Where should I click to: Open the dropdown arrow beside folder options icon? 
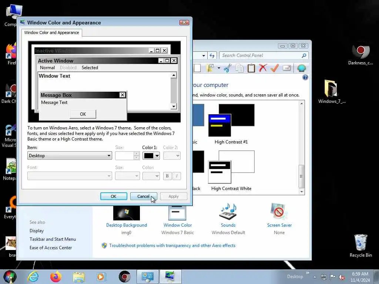click(x=219, y=68)
